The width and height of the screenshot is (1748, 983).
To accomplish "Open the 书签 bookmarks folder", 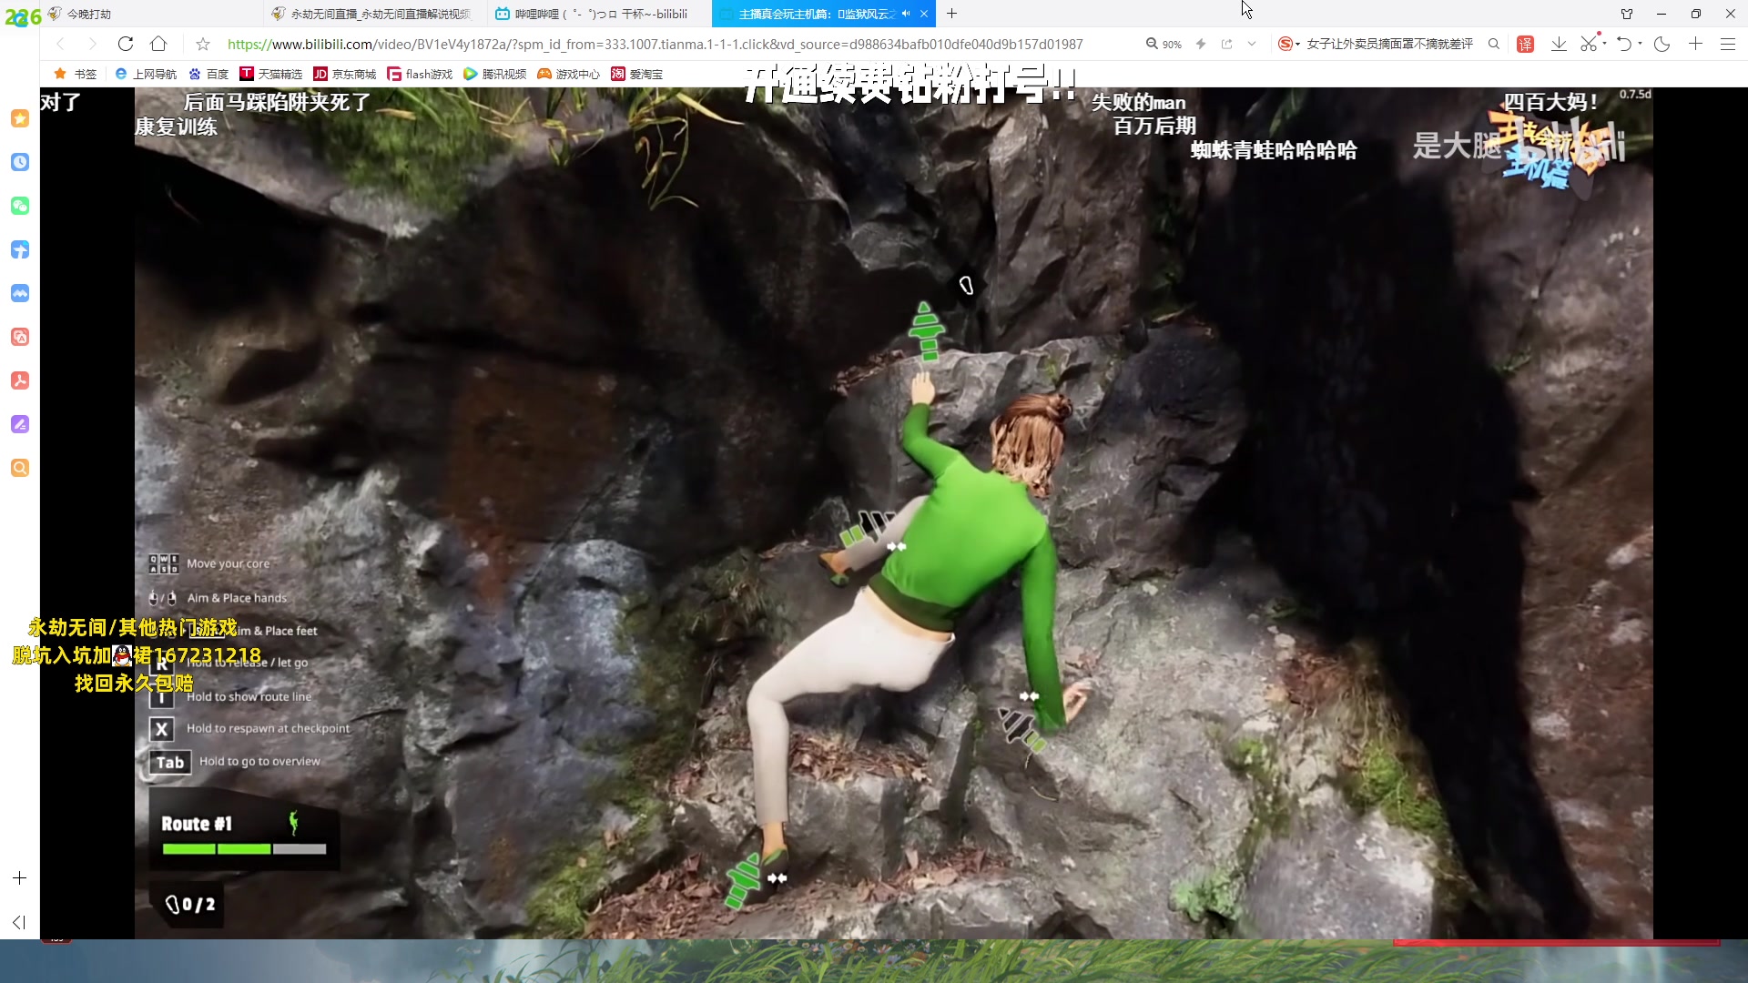I will (75, 74).
